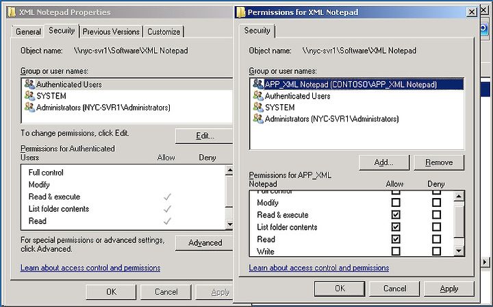Close the Permissions for XML Notepad dialog
Screen dimensions: 493x307
(x=471, y=12)
